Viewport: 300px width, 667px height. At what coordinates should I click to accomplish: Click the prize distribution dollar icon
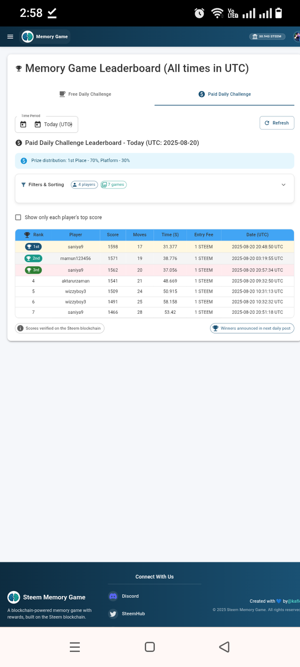tap(24, 160)
